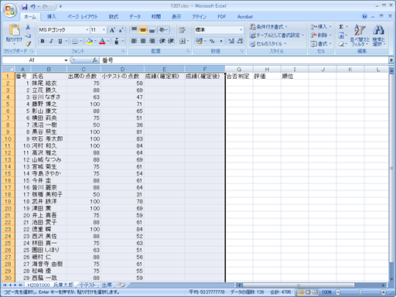The width and height of the screenshot is (396, 297).
Task: Toggle Italic formatting button
Action: pyautogui.click(x=51, y=41)
